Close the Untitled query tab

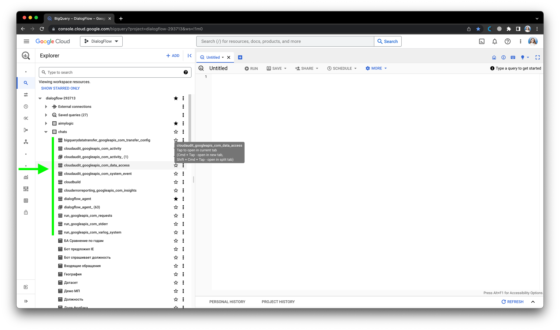click(229, 57)
